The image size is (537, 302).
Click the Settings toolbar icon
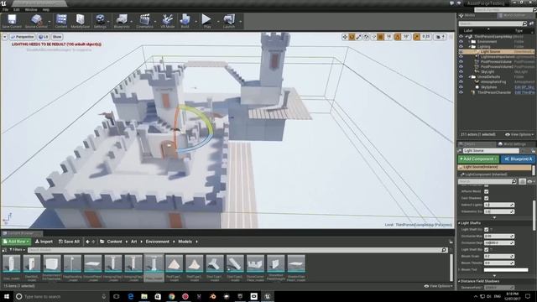click(100, 20)
